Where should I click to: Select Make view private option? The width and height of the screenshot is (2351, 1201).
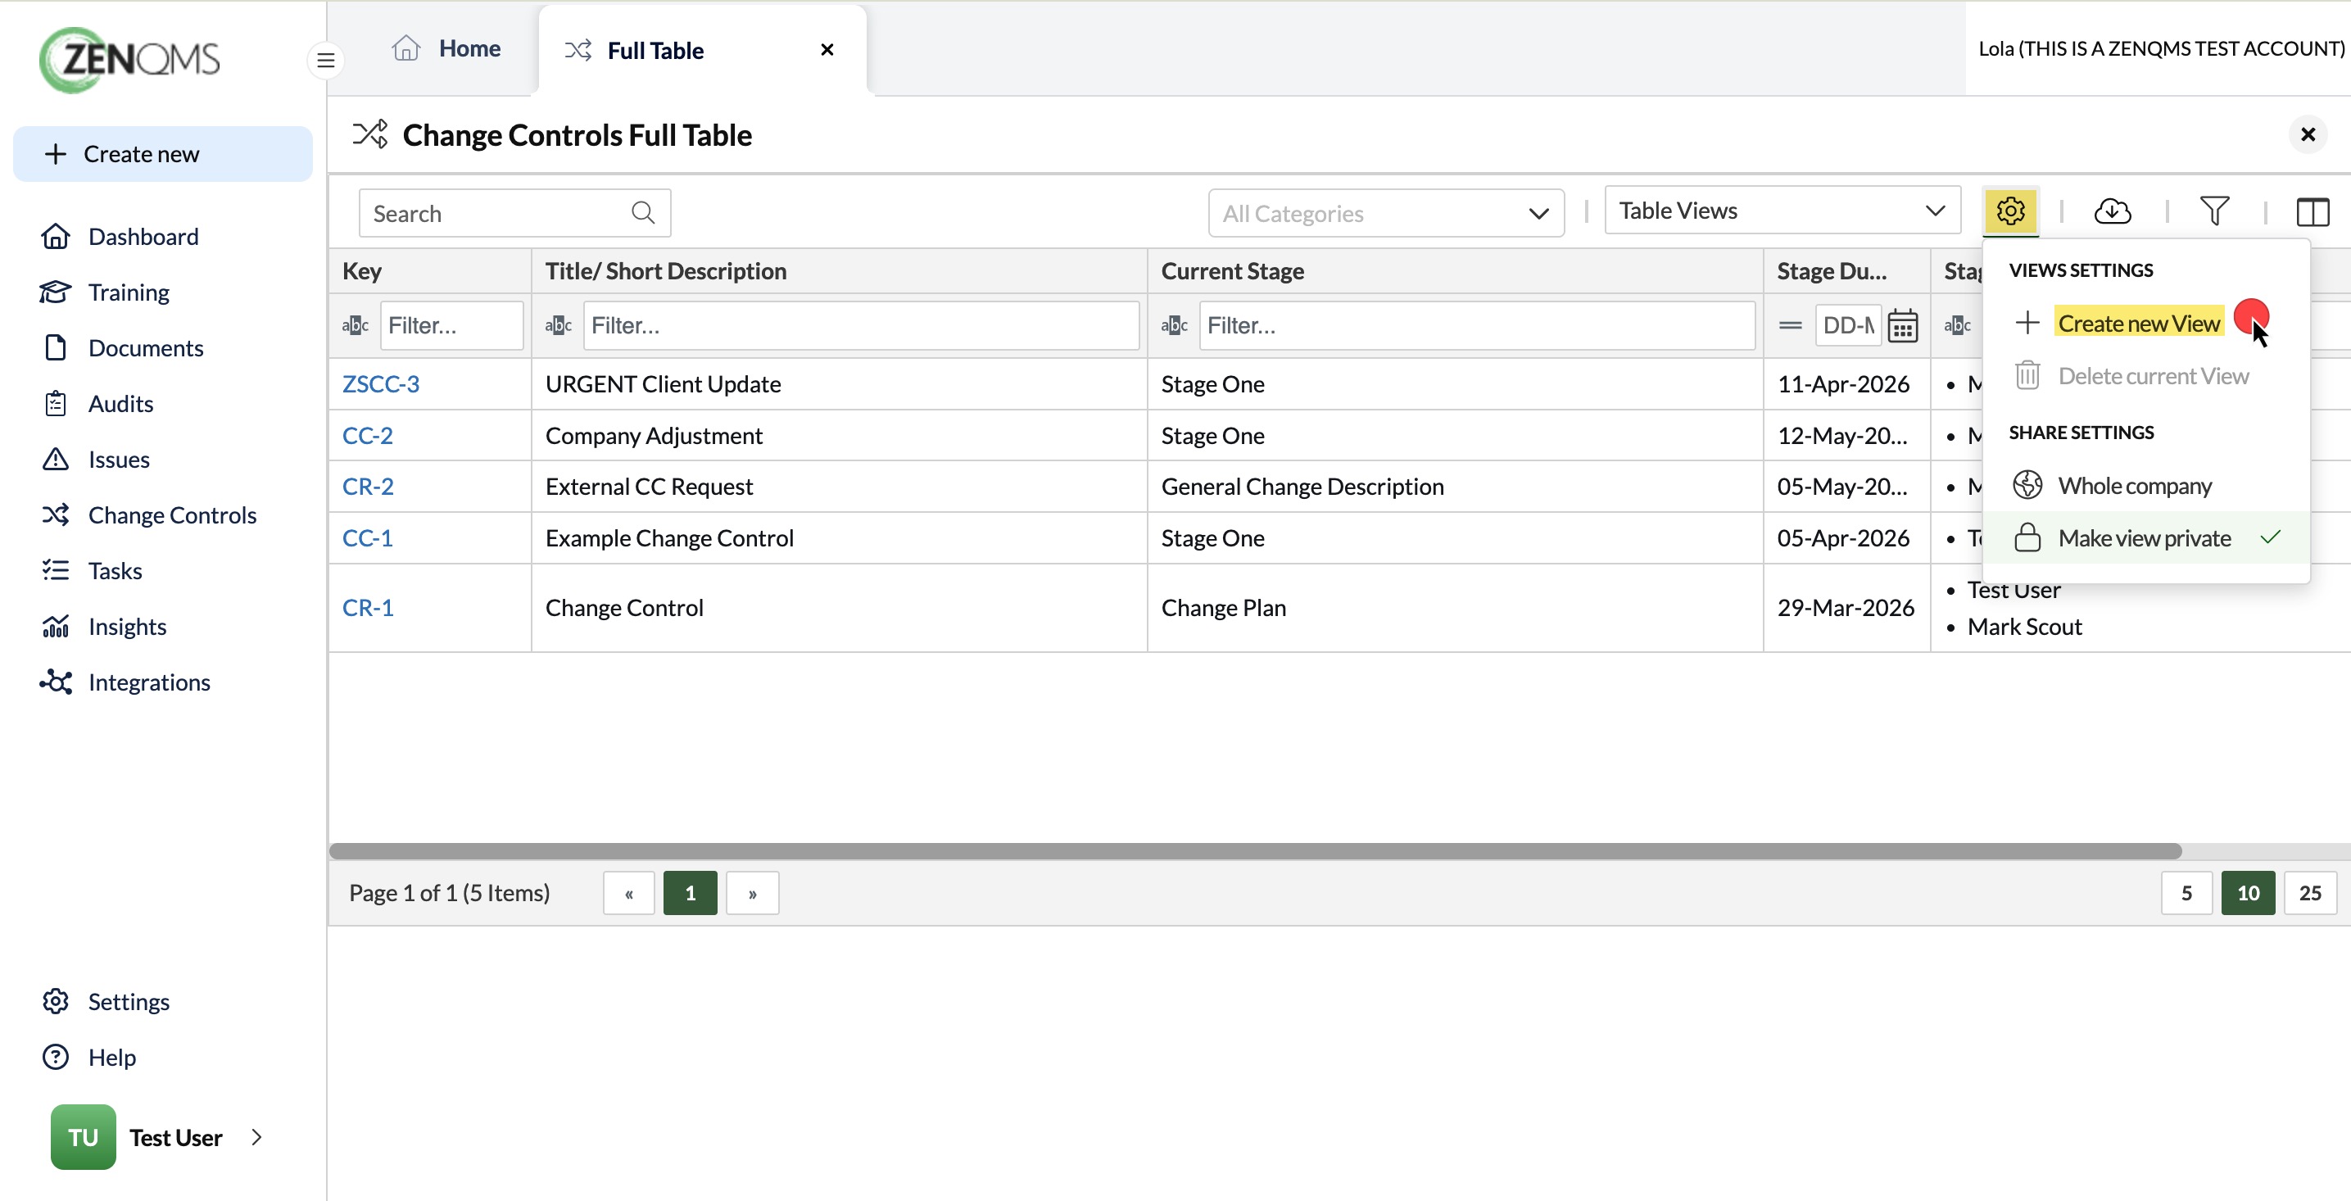2143,538
